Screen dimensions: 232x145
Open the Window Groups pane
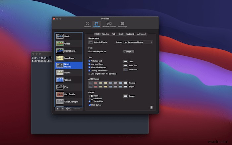coord(109,24)
